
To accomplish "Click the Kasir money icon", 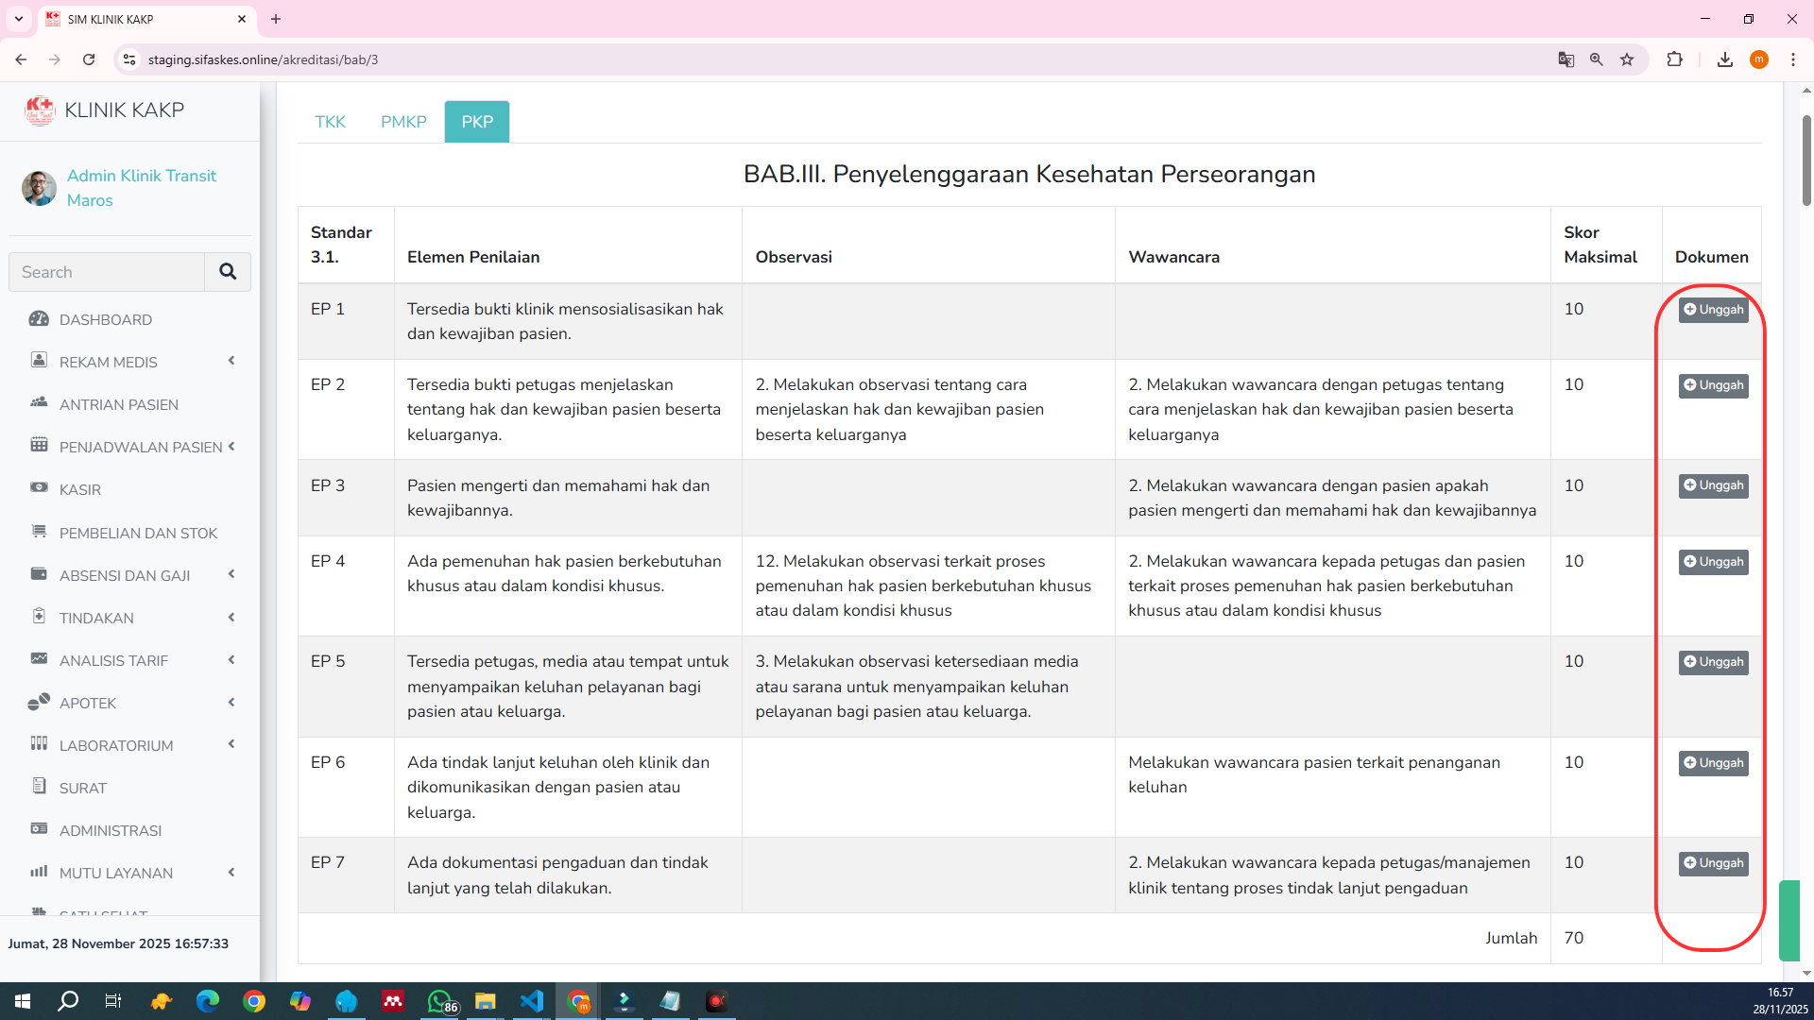I will pyautogui.click(x=39, y=488).
